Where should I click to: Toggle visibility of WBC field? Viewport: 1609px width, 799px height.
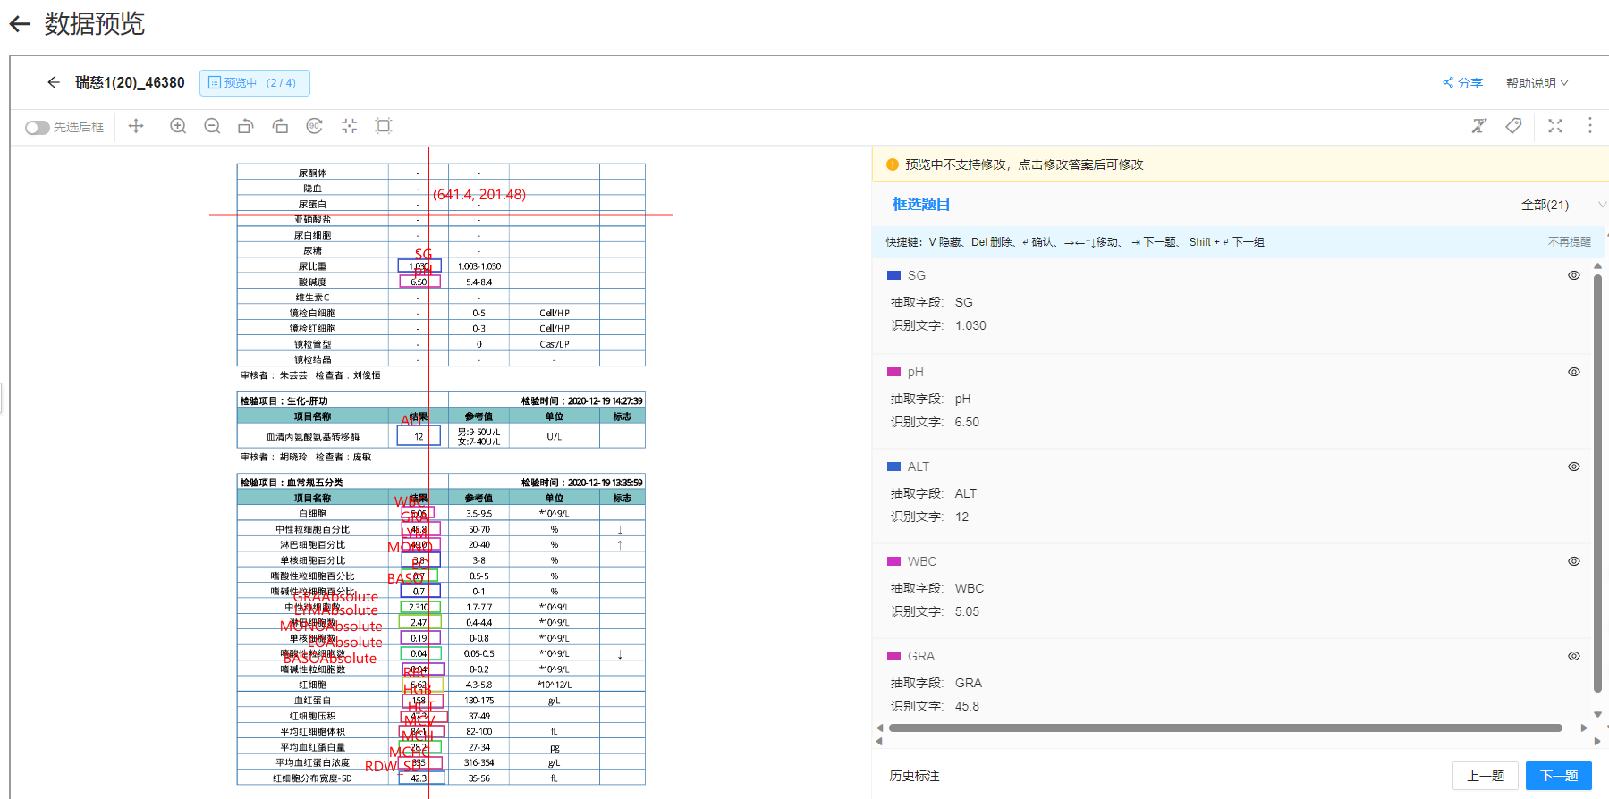pyautogui.click(x=1574, y=561)
